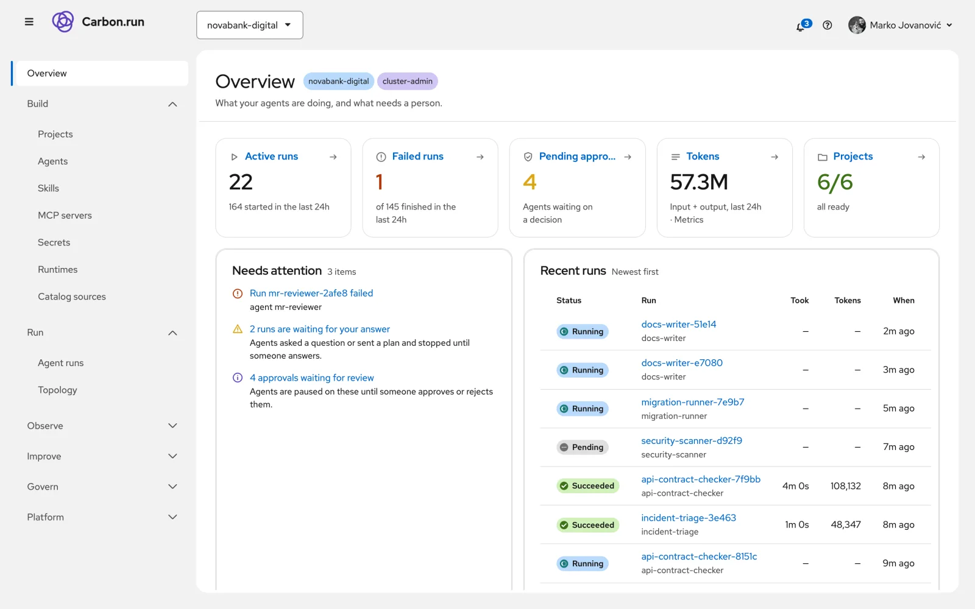
Task: Click Marko Jovanović's avatar picture
Action: click(x=857, y=25)
